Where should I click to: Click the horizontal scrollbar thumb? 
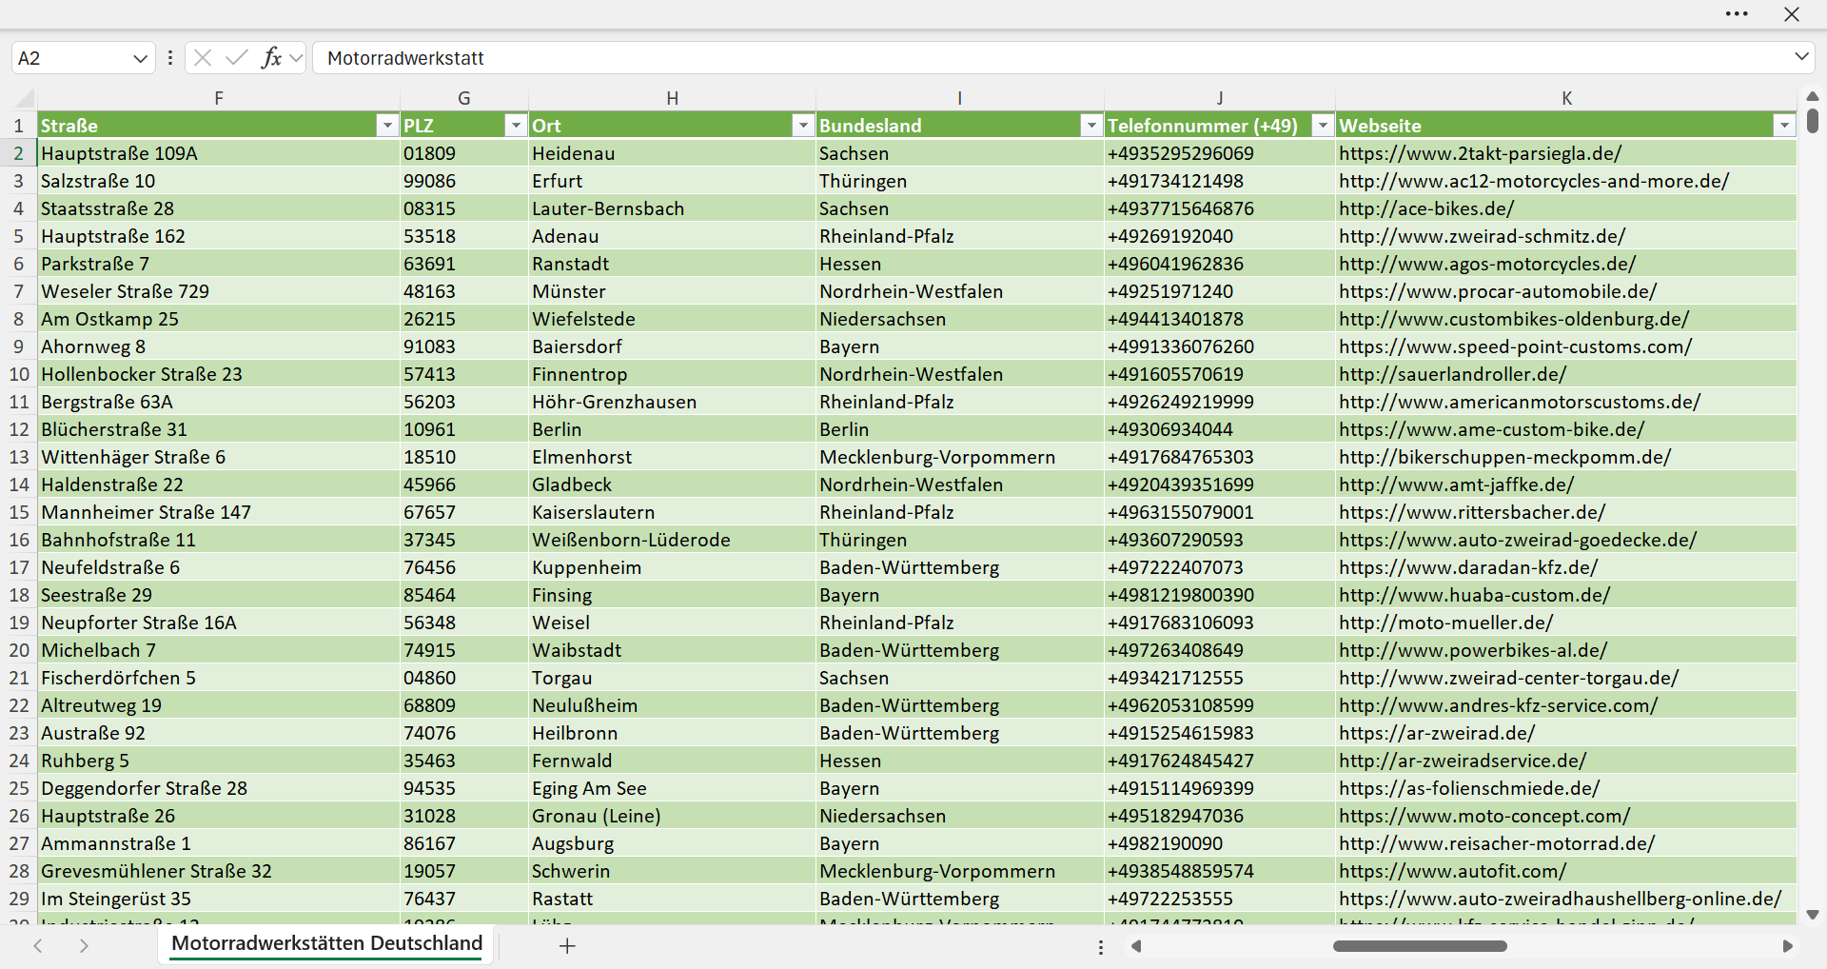(1420, 946)
